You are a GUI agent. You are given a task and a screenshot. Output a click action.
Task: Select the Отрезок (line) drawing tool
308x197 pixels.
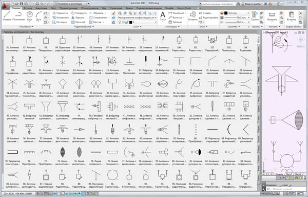click(x=7, y=16)
